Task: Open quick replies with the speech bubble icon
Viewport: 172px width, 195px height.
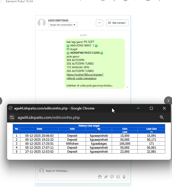Action: pos(112,177)
